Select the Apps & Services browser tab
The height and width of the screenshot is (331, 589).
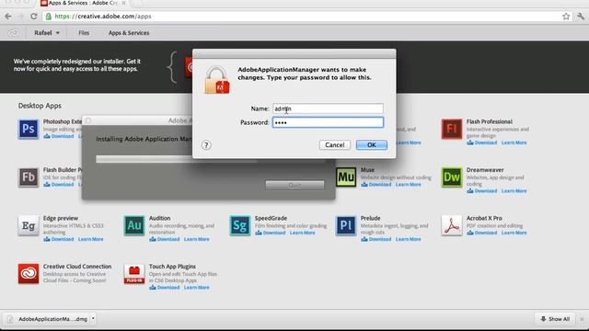click(83, 3)
